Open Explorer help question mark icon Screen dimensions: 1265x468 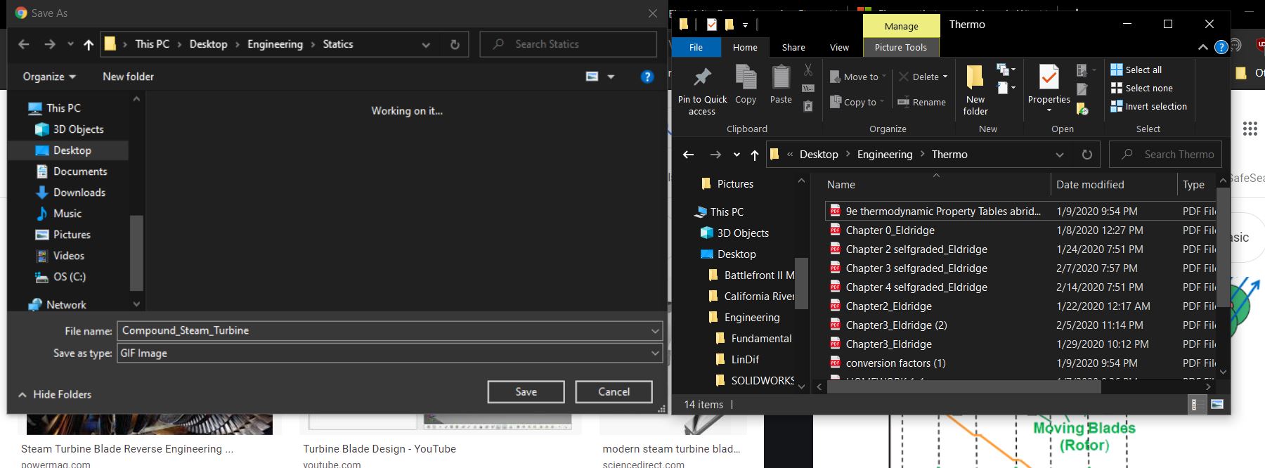tap(1221, 47)
